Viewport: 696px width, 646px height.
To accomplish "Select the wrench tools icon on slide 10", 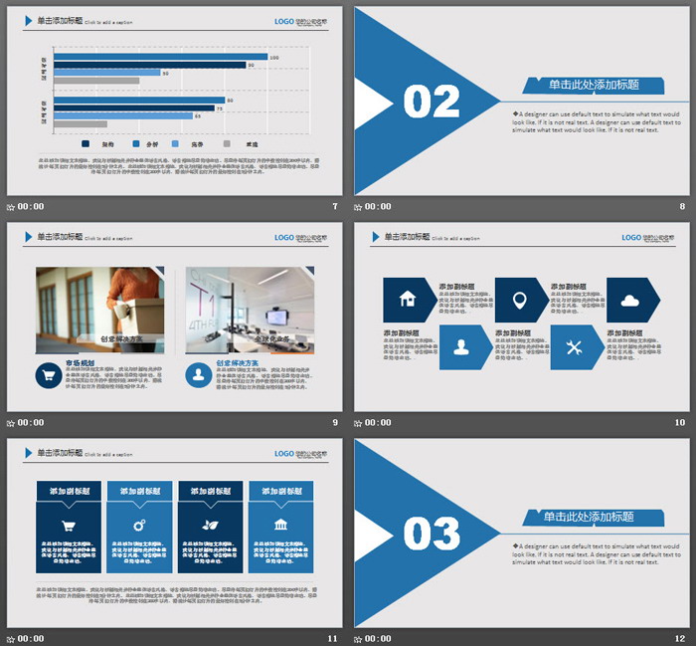I will (x=573, y=346).
